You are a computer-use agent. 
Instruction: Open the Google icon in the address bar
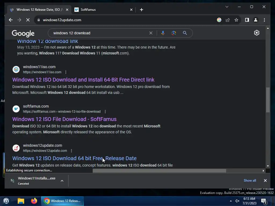click(x=219, y=20)
